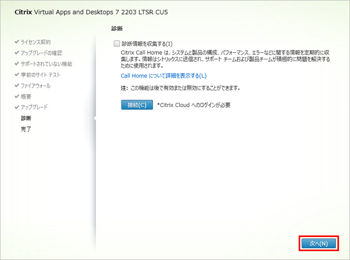Click checkmark icon beside 事前のサイト テスト
This screenshot has height=260, width=350.
point(17,75)
